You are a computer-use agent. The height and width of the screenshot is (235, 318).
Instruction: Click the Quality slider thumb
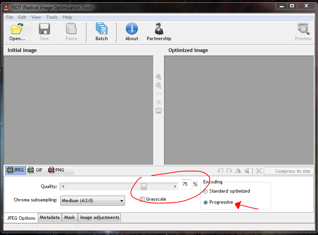[144, 186]
